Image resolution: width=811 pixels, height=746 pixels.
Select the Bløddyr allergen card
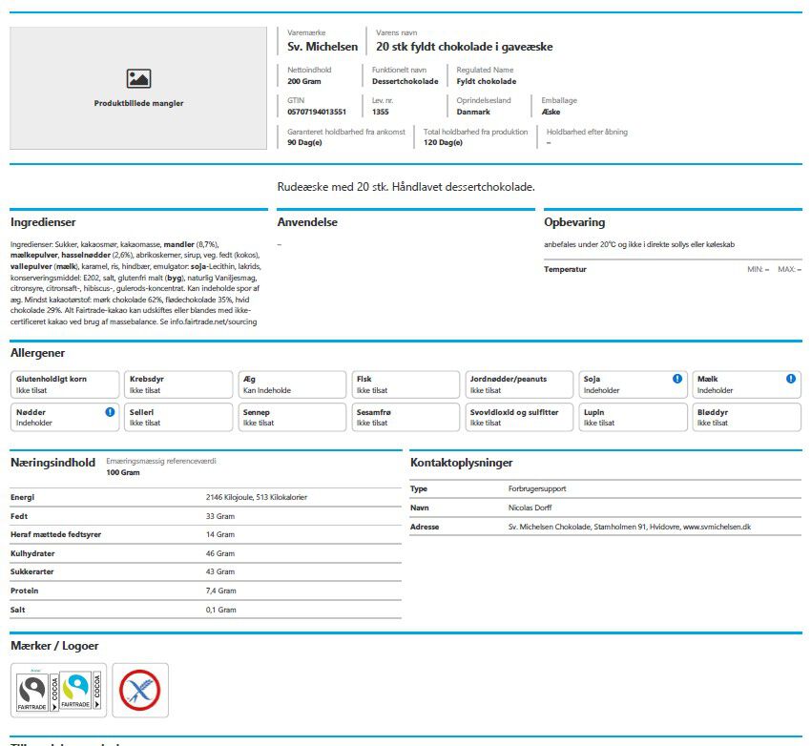click(746, 417)
